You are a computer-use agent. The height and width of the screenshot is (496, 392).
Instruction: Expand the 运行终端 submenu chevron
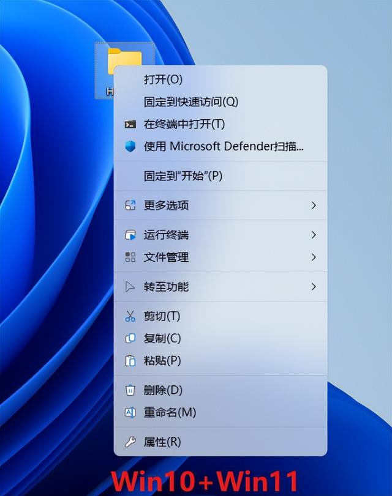(x=314, y=235)
